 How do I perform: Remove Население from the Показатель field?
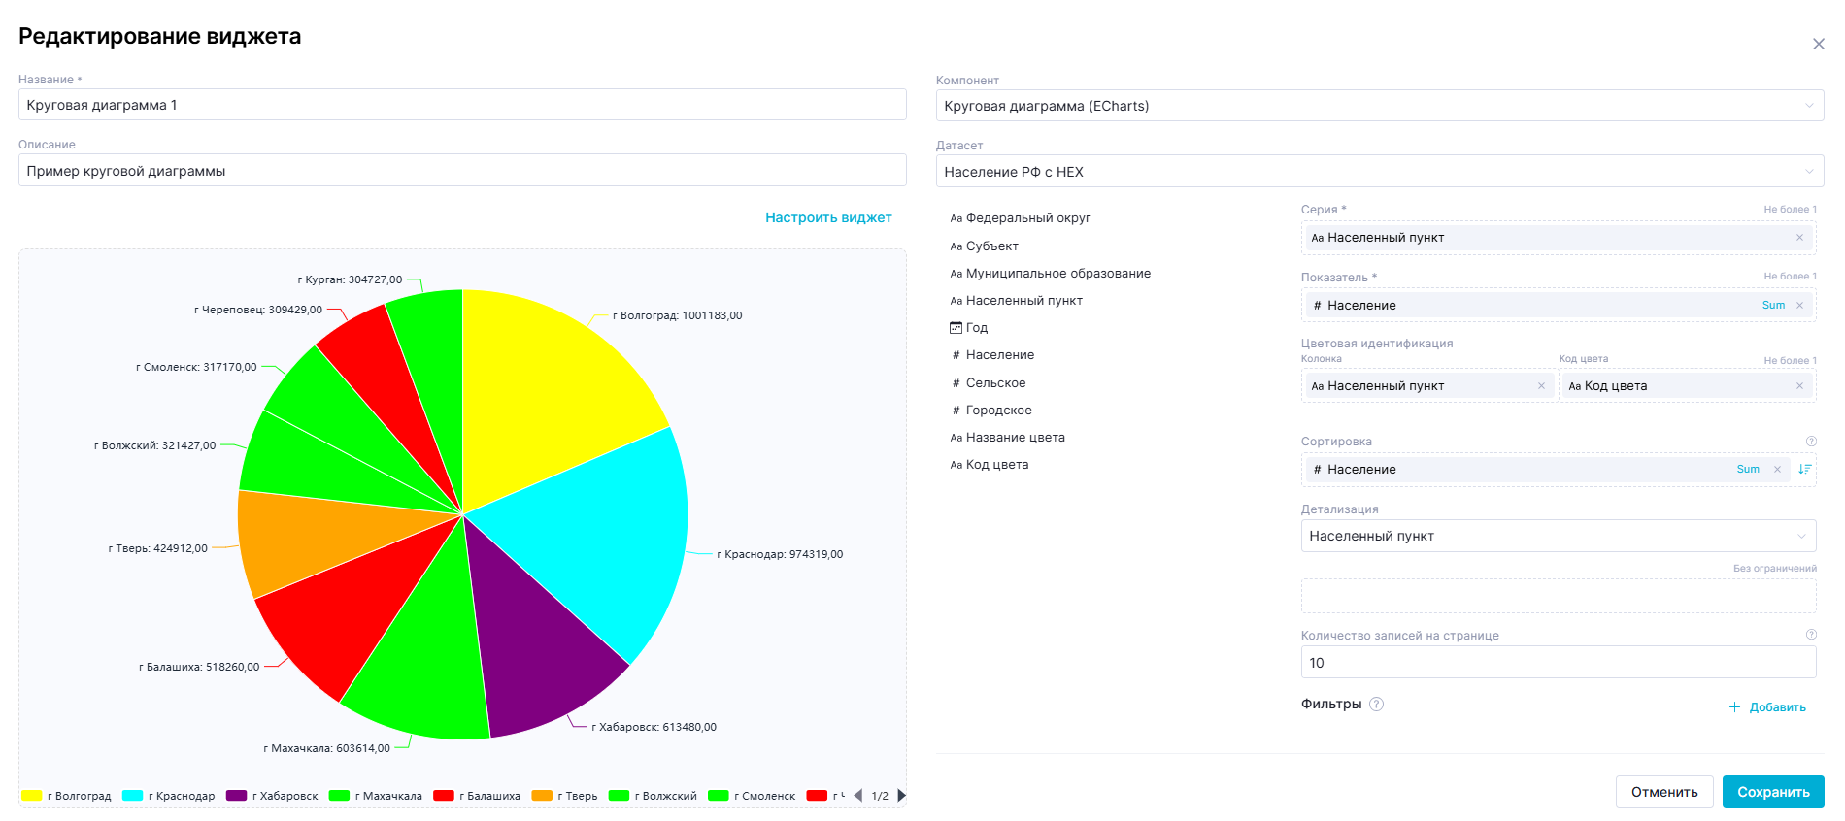[x=1798, y=306]
